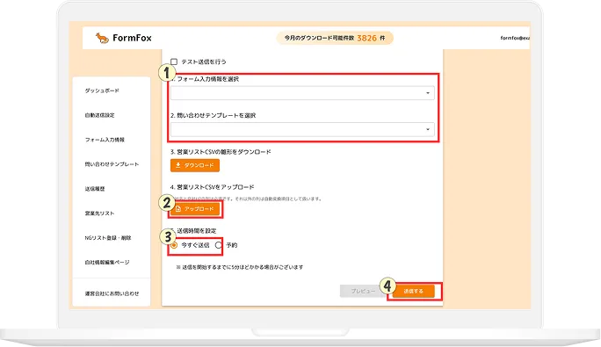Open NGリスト登録・削除 in the sidebar
The height and width of the screenshot is (347, 601).
[x=108, y=238]
